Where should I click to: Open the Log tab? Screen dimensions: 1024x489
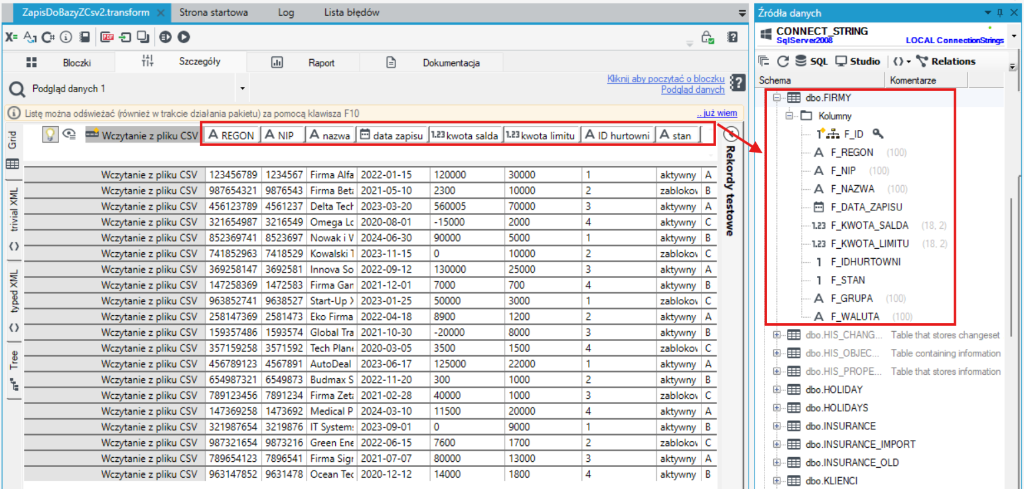click(286, 13)
